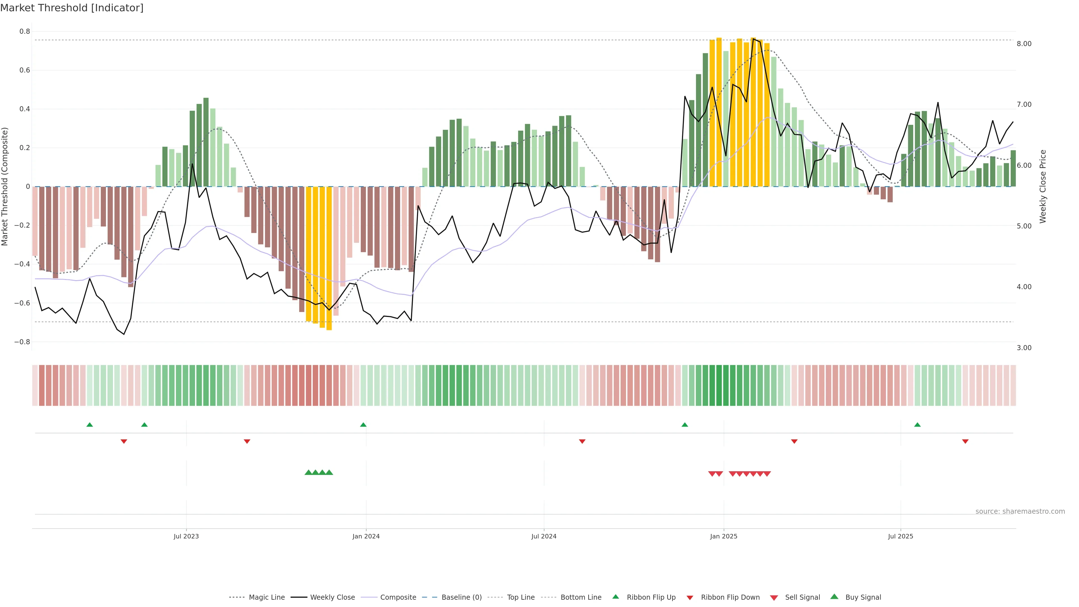
Task: Click the Buy Signal legend marker
Action: pyautogui.click(x=834, y=597)
